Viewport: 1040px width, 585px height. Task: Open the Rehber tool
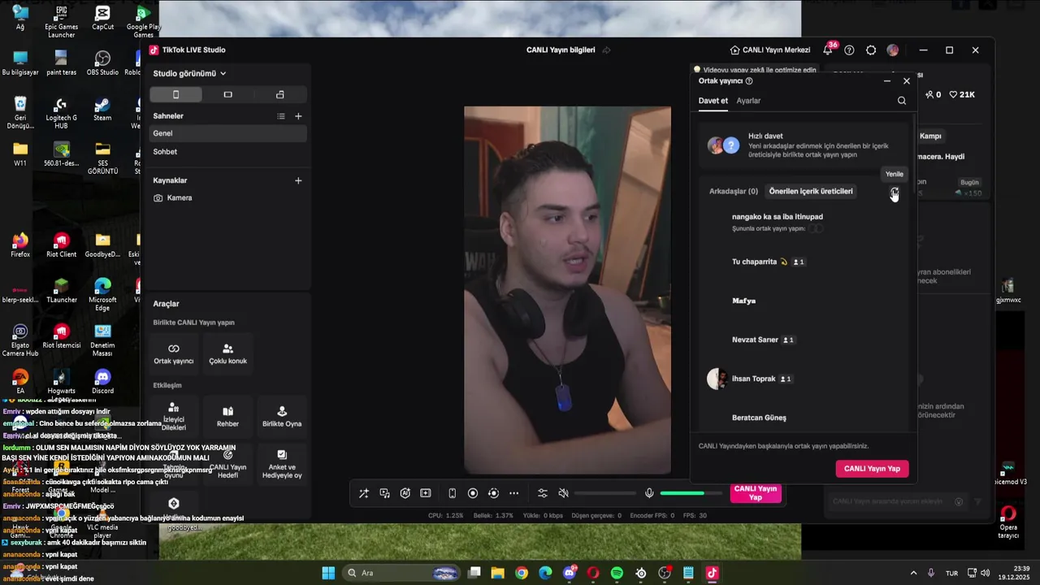[227, 417]
